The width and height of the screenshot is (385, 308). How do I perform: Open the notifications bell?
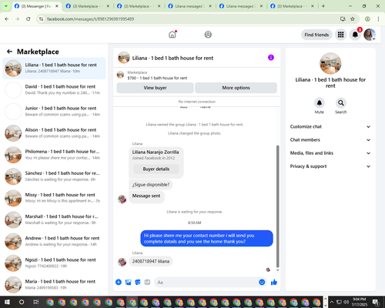355,35
